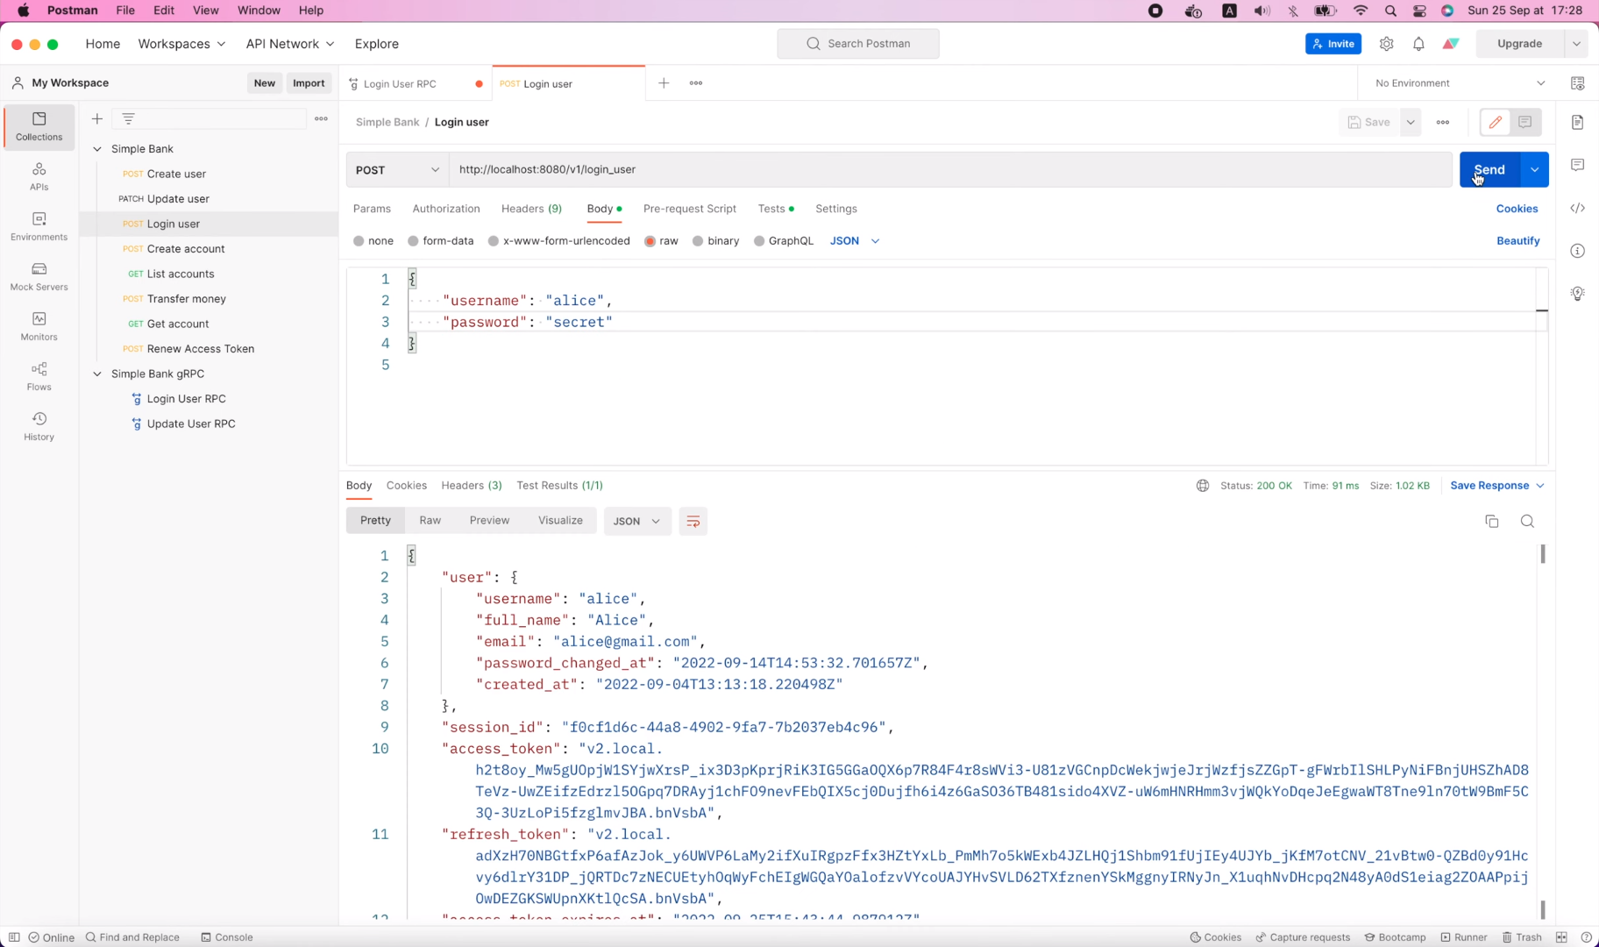Click the request URL input field
This screenshot has width=1599, height=947.
pyautogui.click(x=951, y=170)
